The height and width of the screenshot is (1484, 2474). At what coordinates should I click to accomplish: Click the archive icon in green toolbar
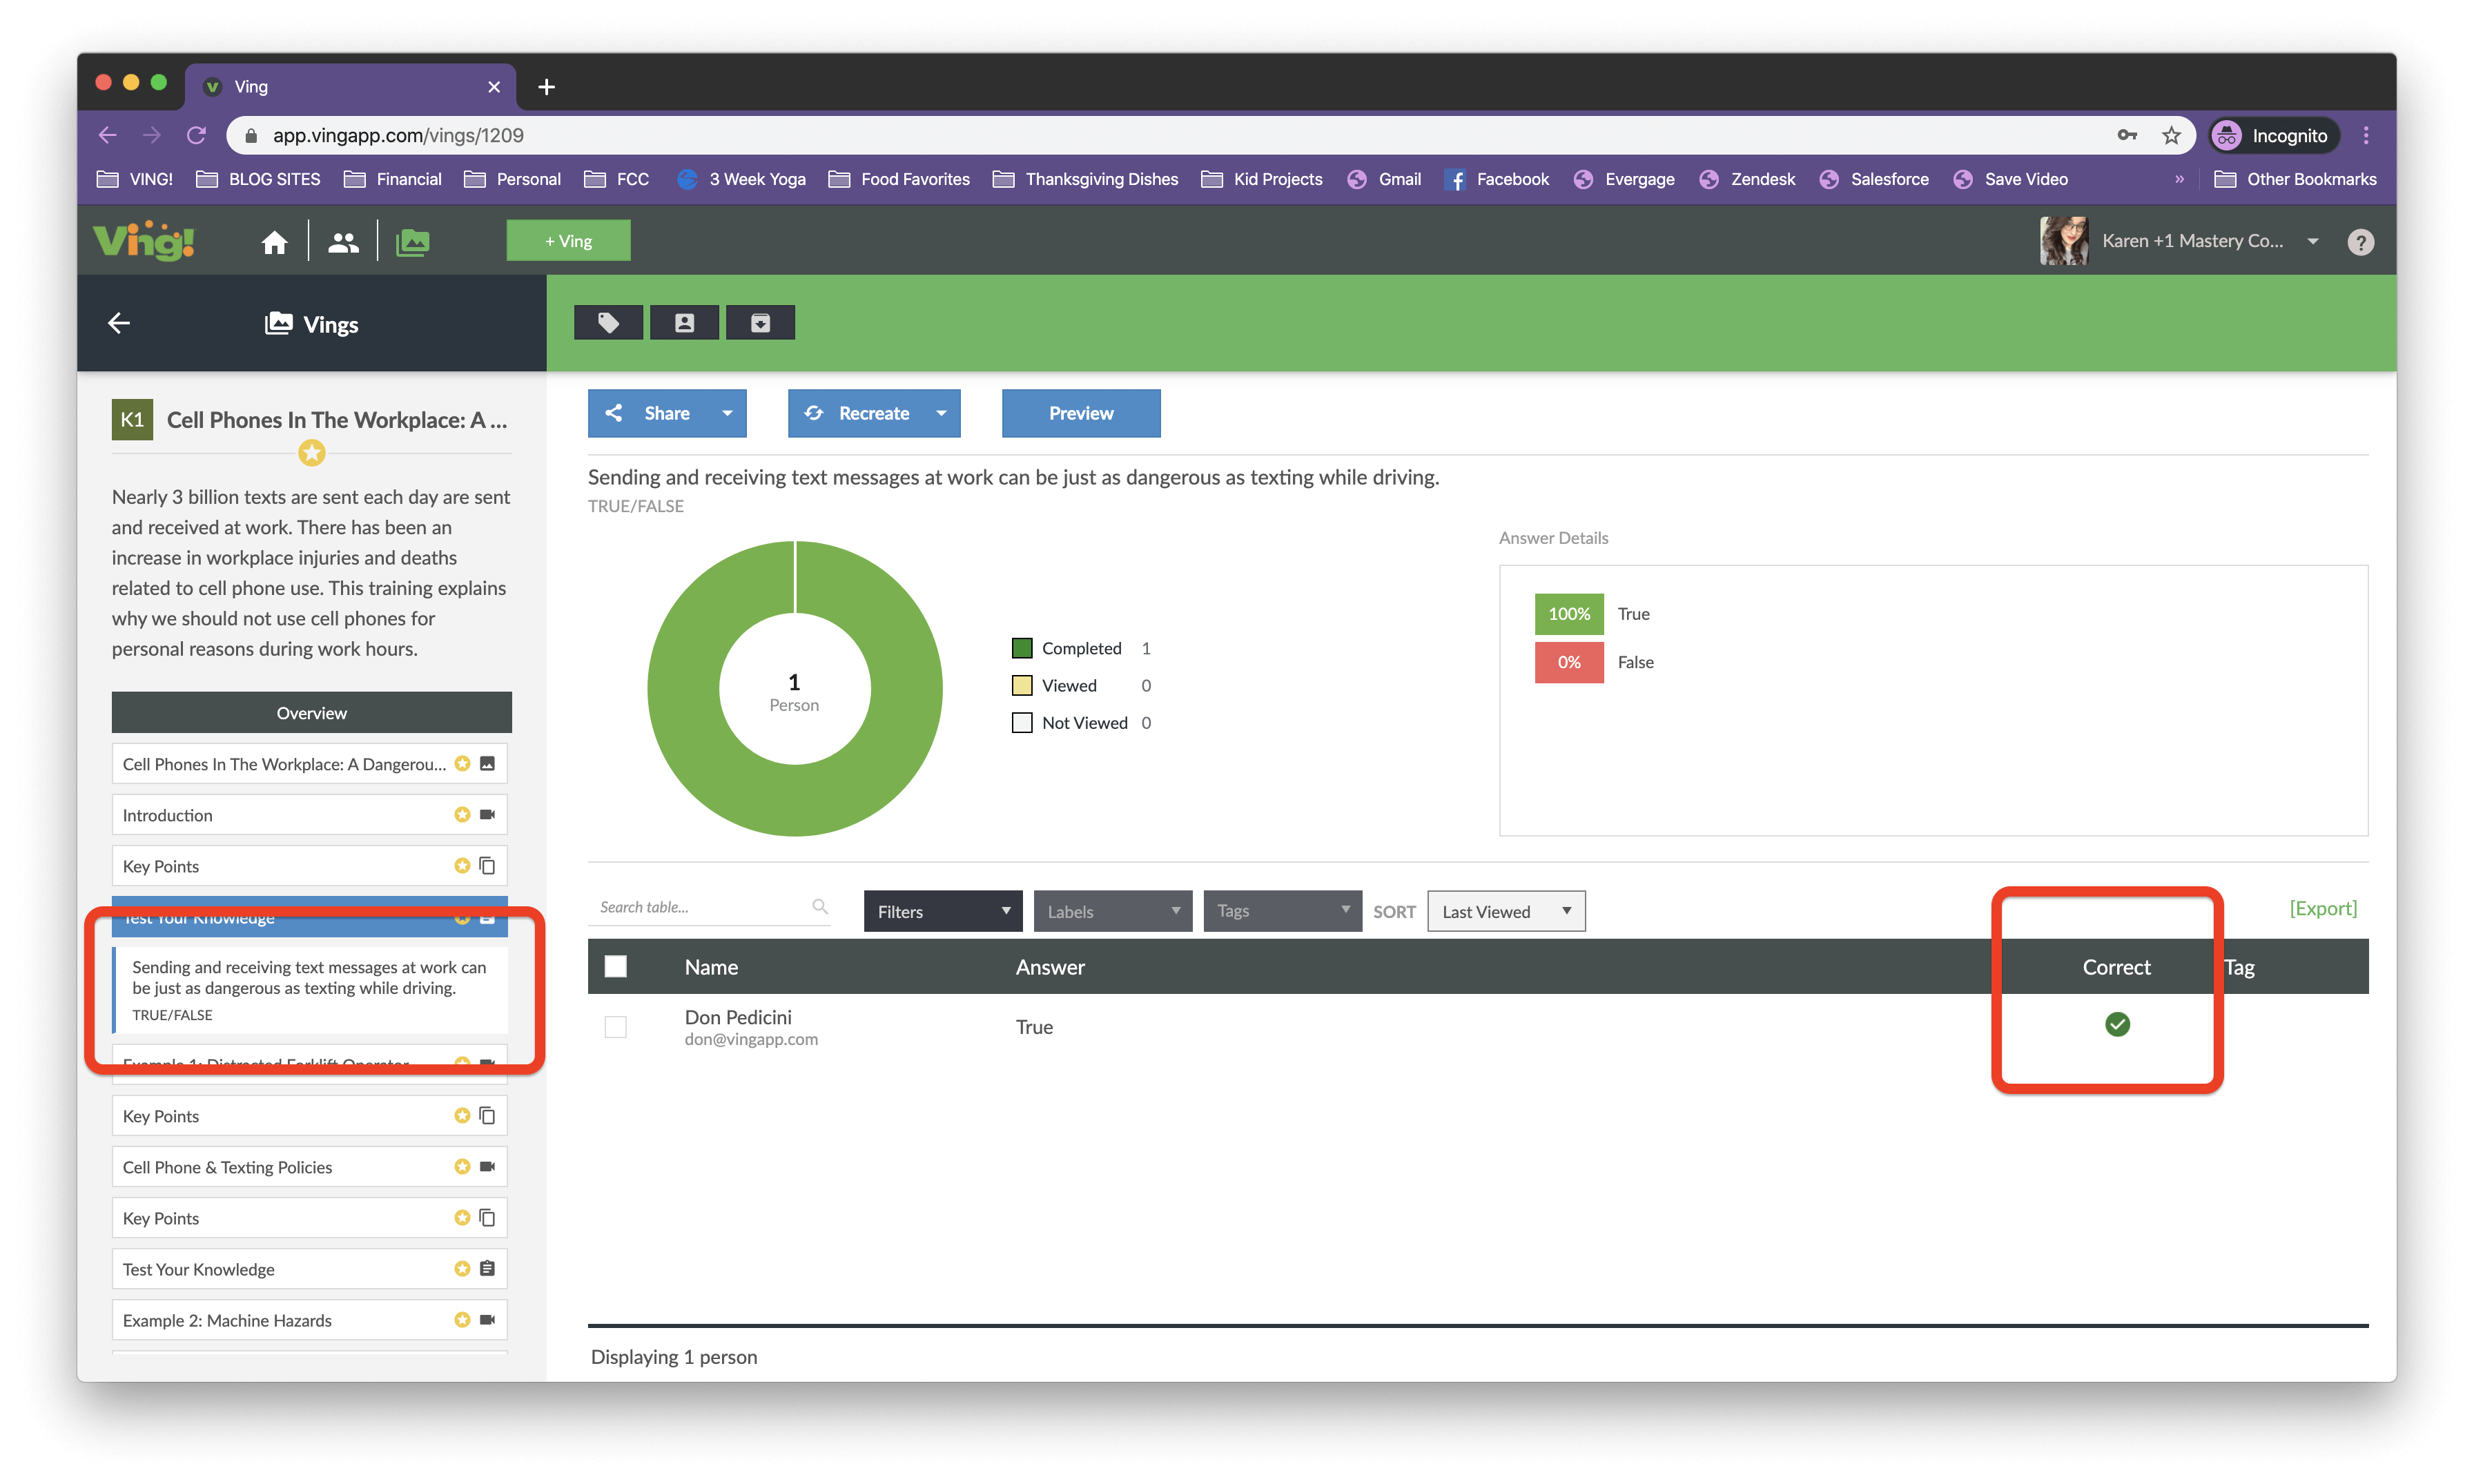[760, 322]
